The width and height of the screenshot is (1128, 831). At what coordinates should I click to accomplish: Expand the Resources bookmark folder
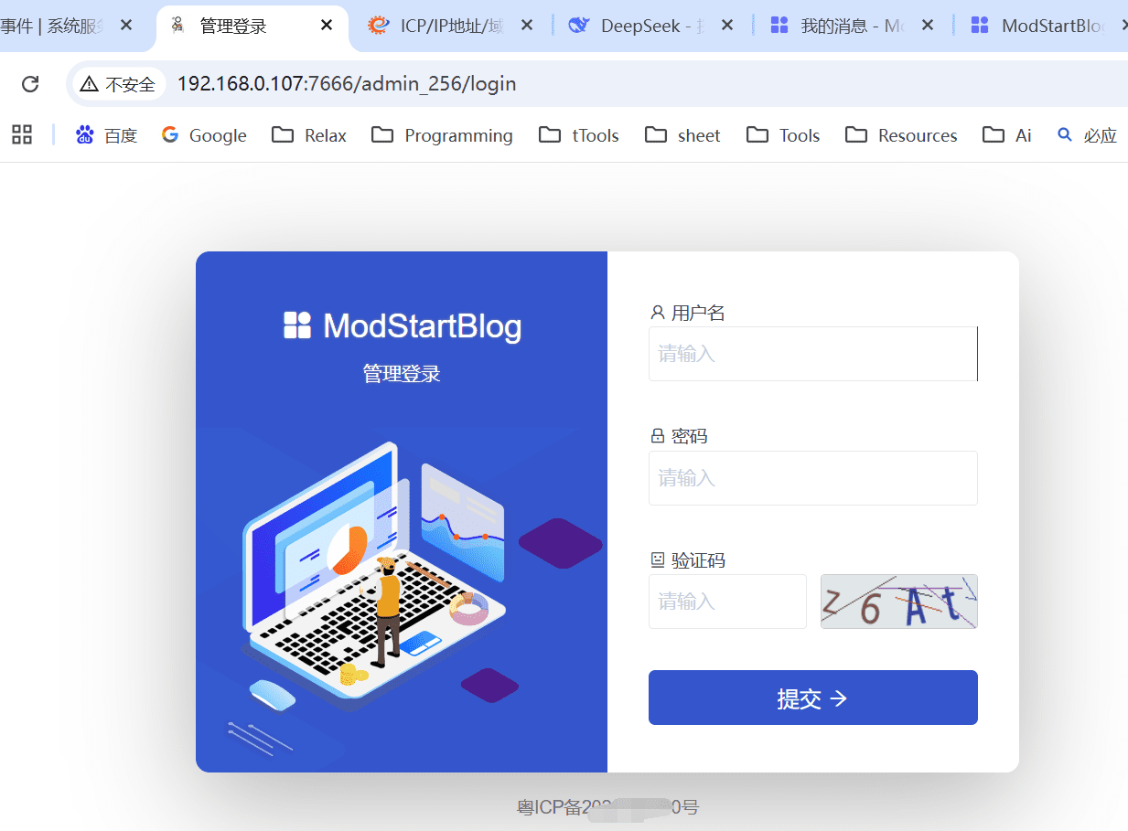click(x=901, y=135)
